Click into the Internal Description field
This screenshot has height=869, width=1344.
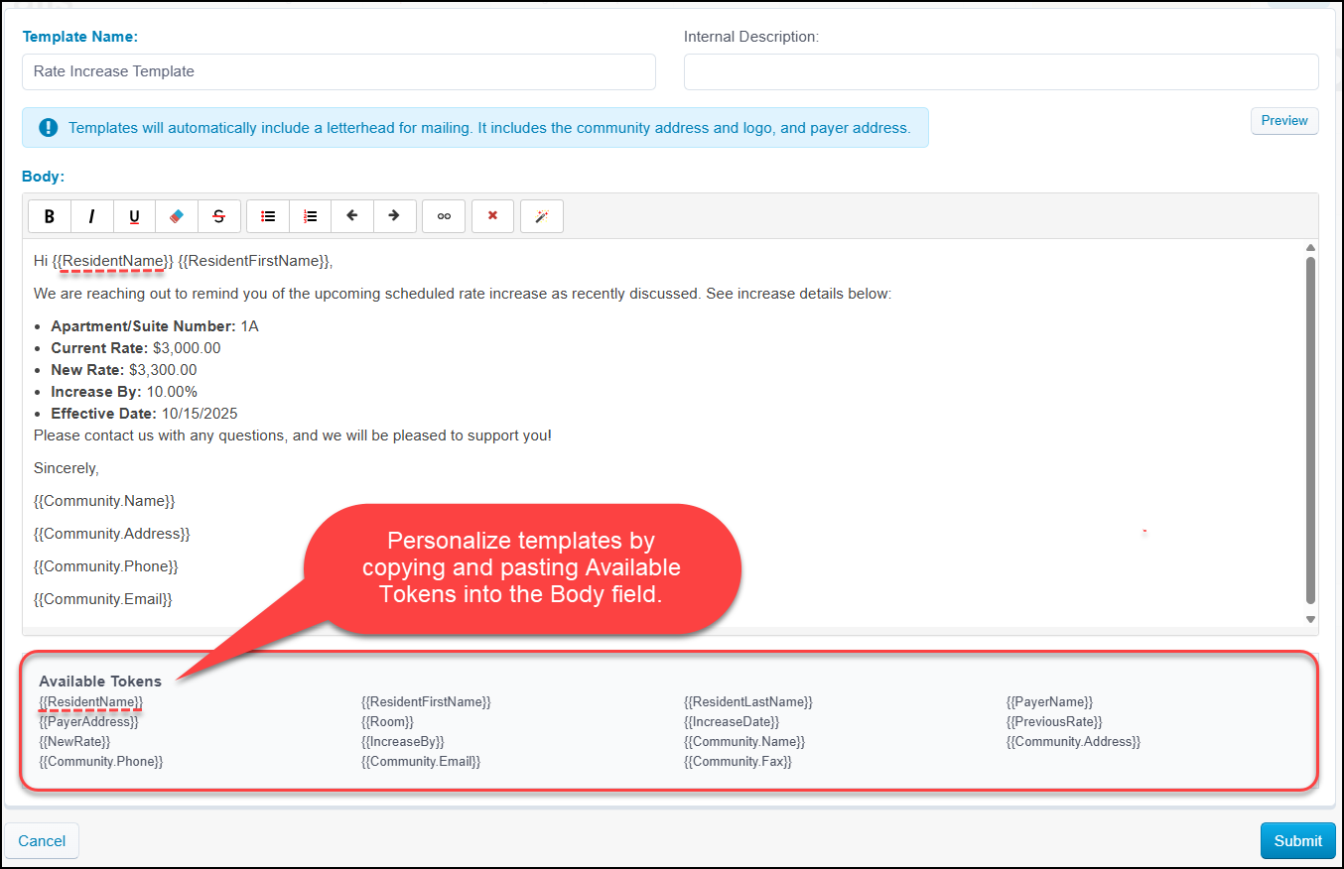point(1002,71)
